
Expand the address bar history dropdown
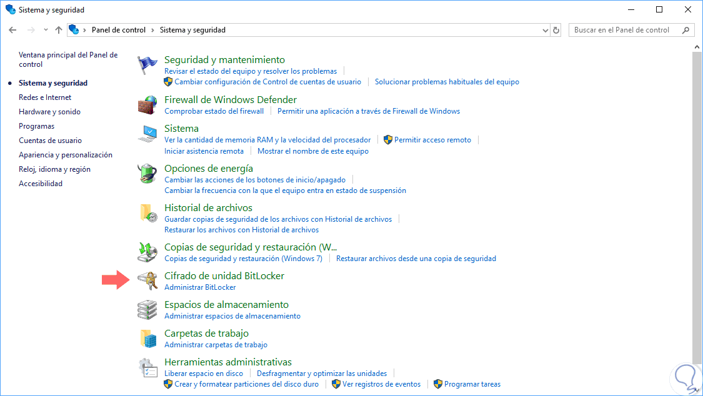544,30
